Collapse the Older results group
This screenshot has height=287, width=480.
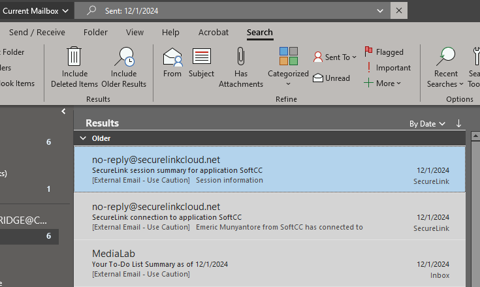[83, 138]
